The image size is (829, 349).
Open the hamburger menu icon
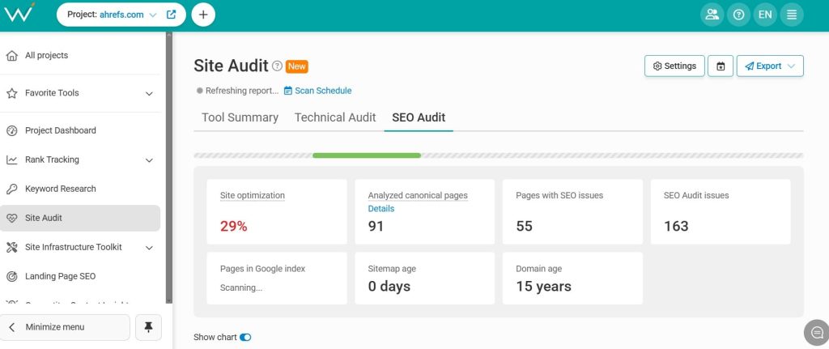point(792,15)
